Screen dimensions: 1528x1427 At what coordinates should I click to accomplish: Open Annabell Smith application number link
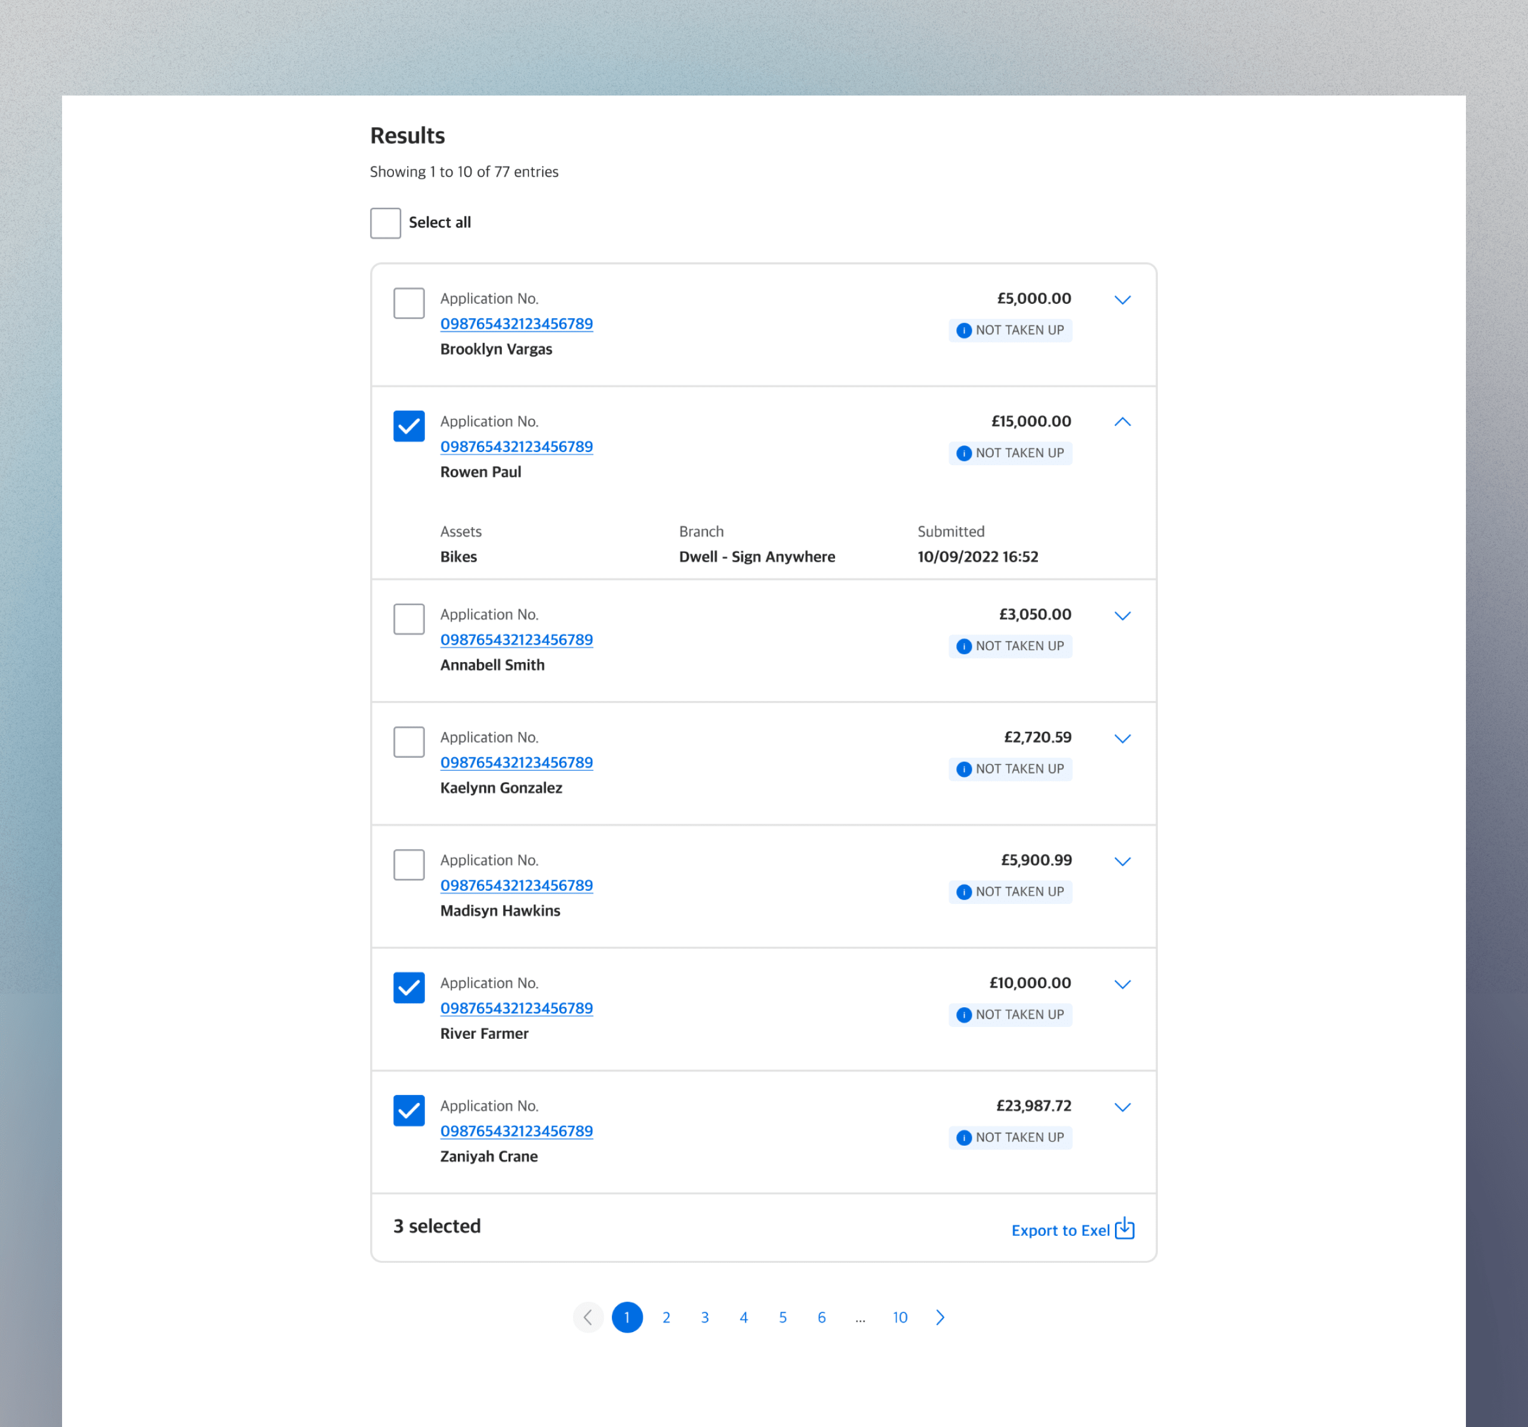516,639
